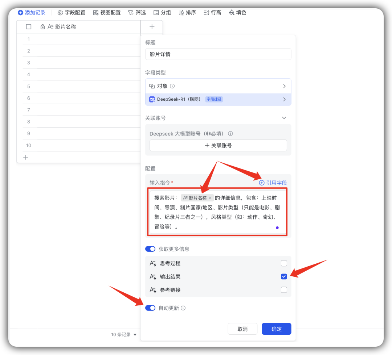Tick the select-all checkbox in the header row
This screenshot has height=355, width=392.
point(29,27)
